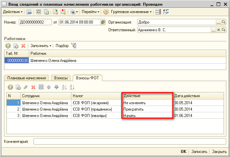Click green add icon in Работники toolbar
The image size is (230, 157).
pyautogui.click(x=8, y=46)
